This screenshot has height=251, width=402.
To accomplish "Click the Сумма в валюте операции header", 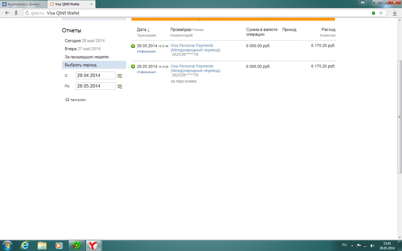I will click(x=262, y=32).
